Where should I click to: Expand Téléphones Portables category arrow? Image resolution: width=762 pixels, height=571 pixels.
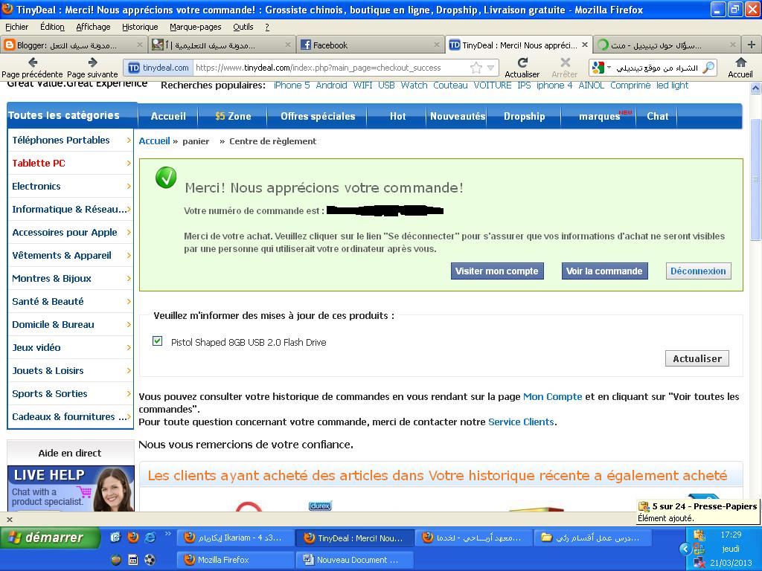[x=129, y=141]
